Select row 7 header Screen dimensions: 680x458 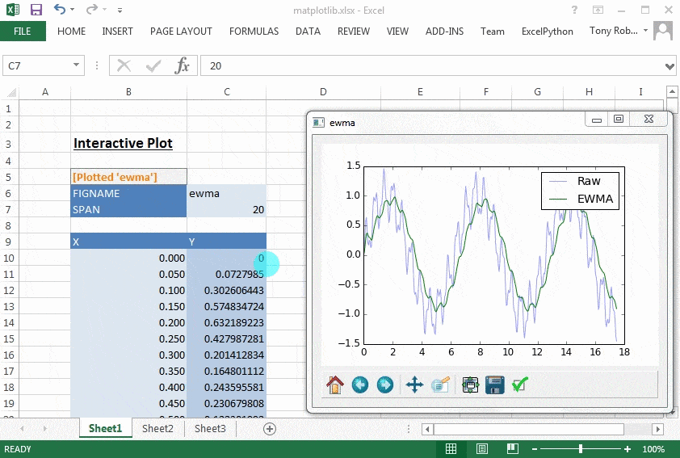click(x=9, y=209)
